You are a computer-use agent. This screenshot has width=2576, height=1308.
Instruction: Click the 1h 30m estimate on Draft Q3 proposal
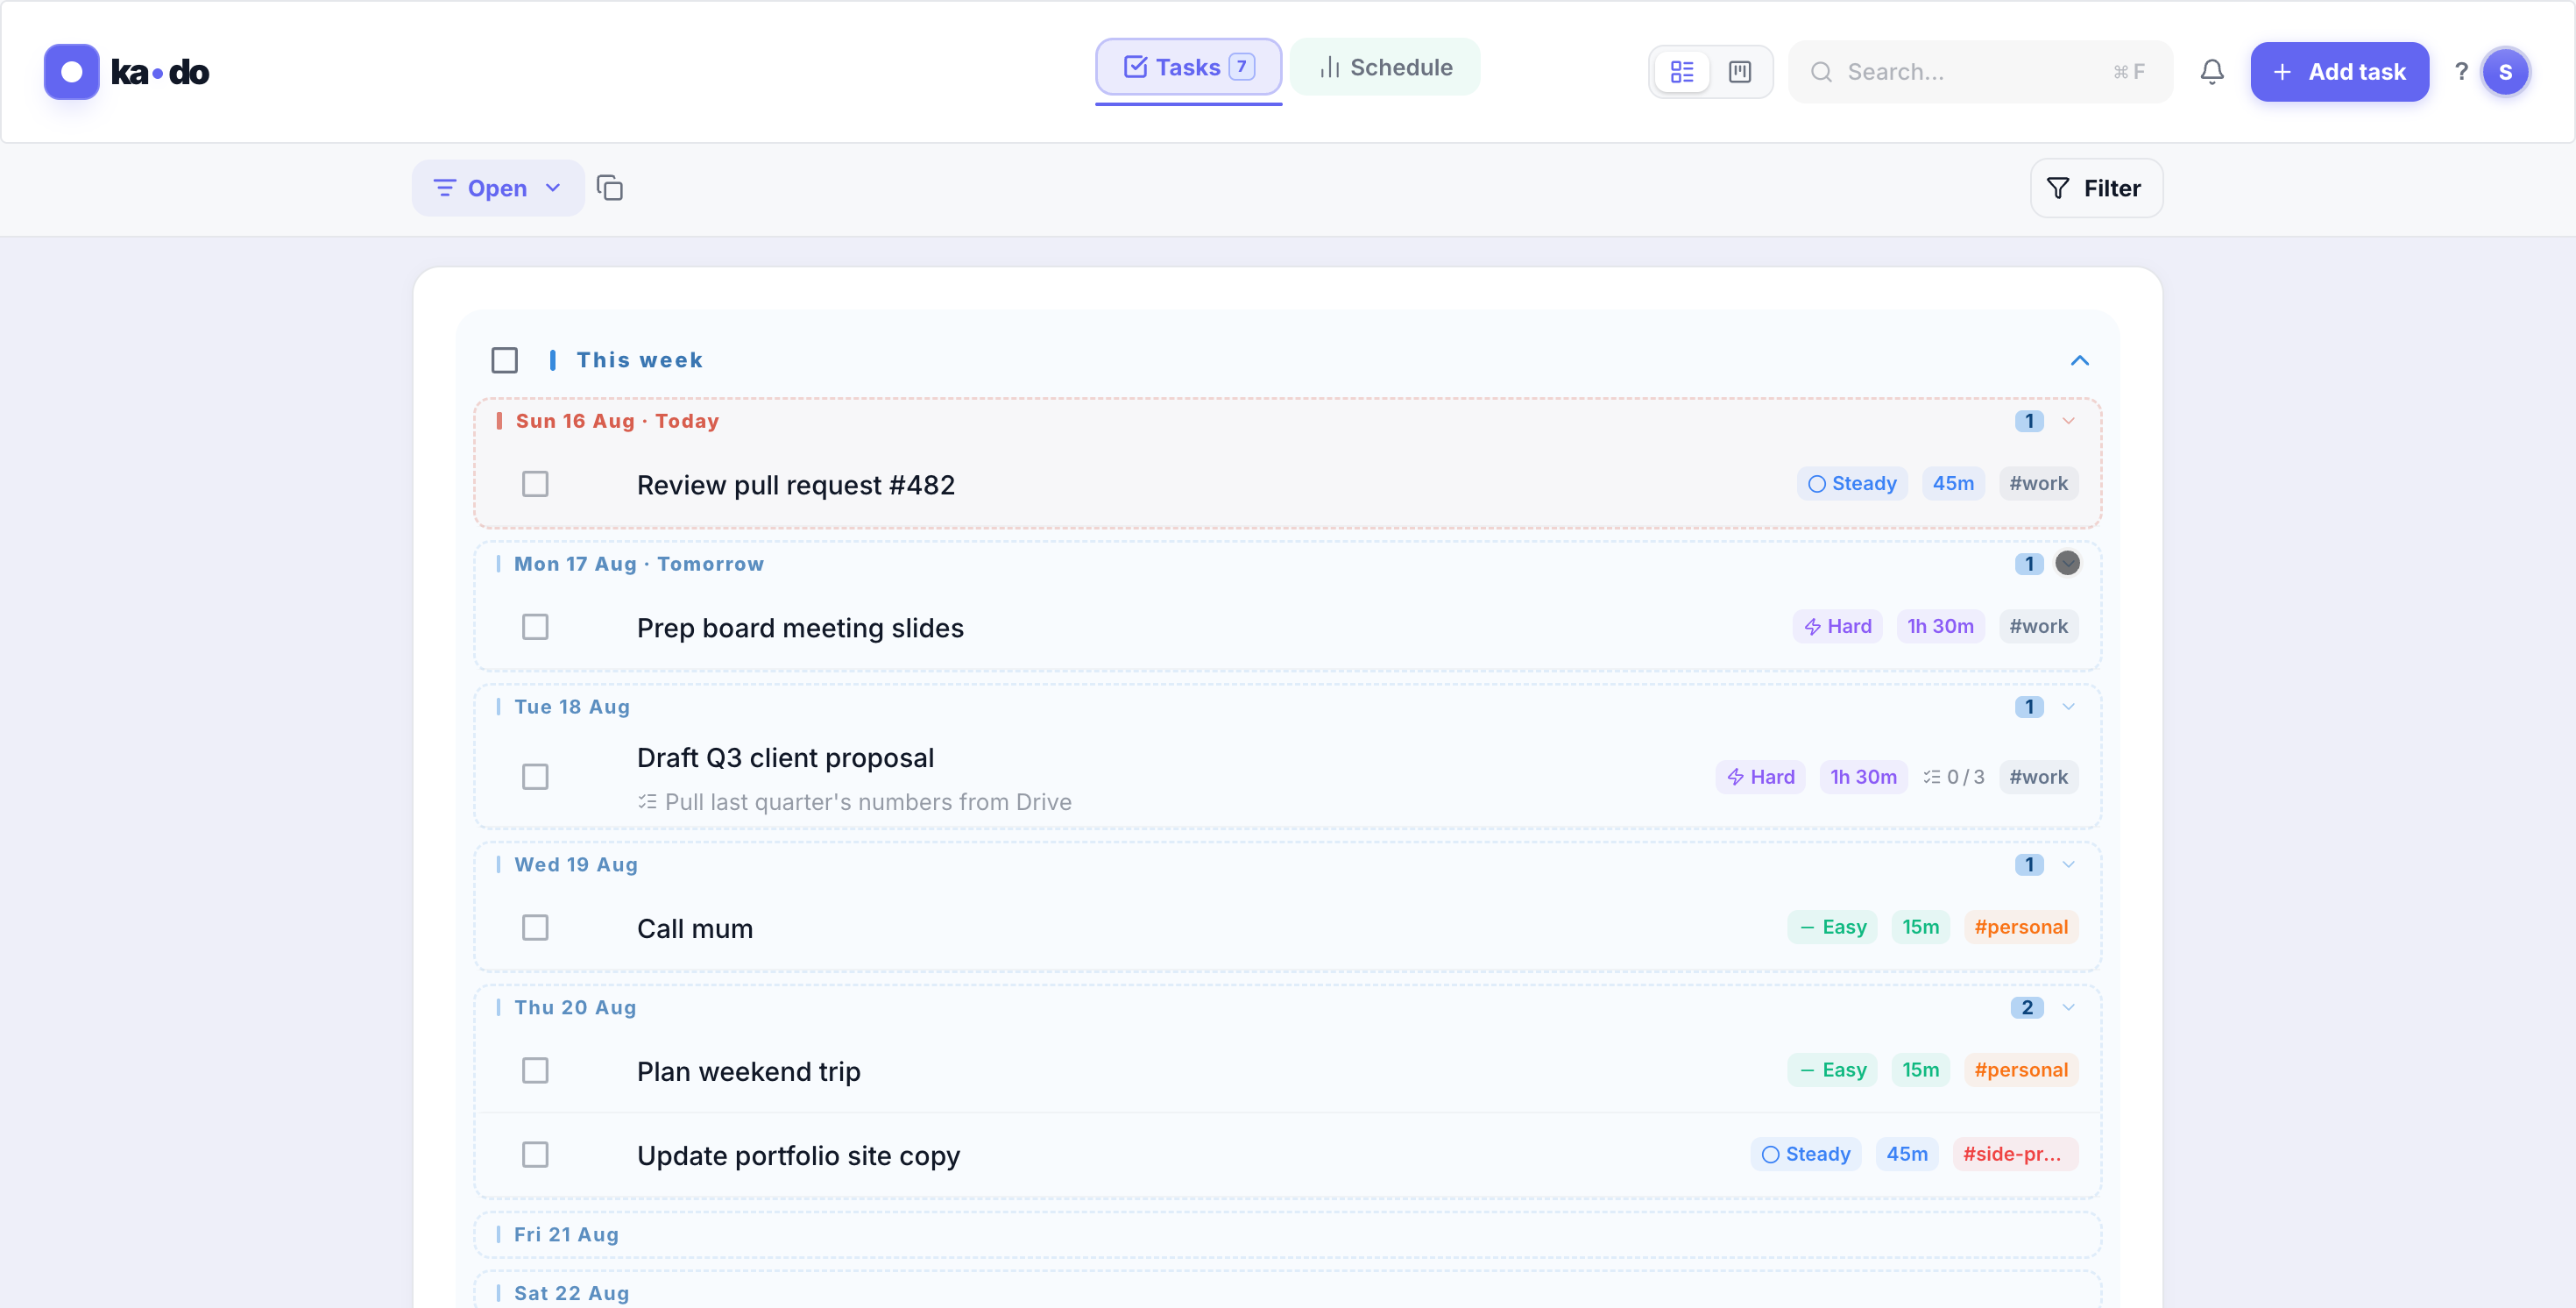[x=1864, y=778]
